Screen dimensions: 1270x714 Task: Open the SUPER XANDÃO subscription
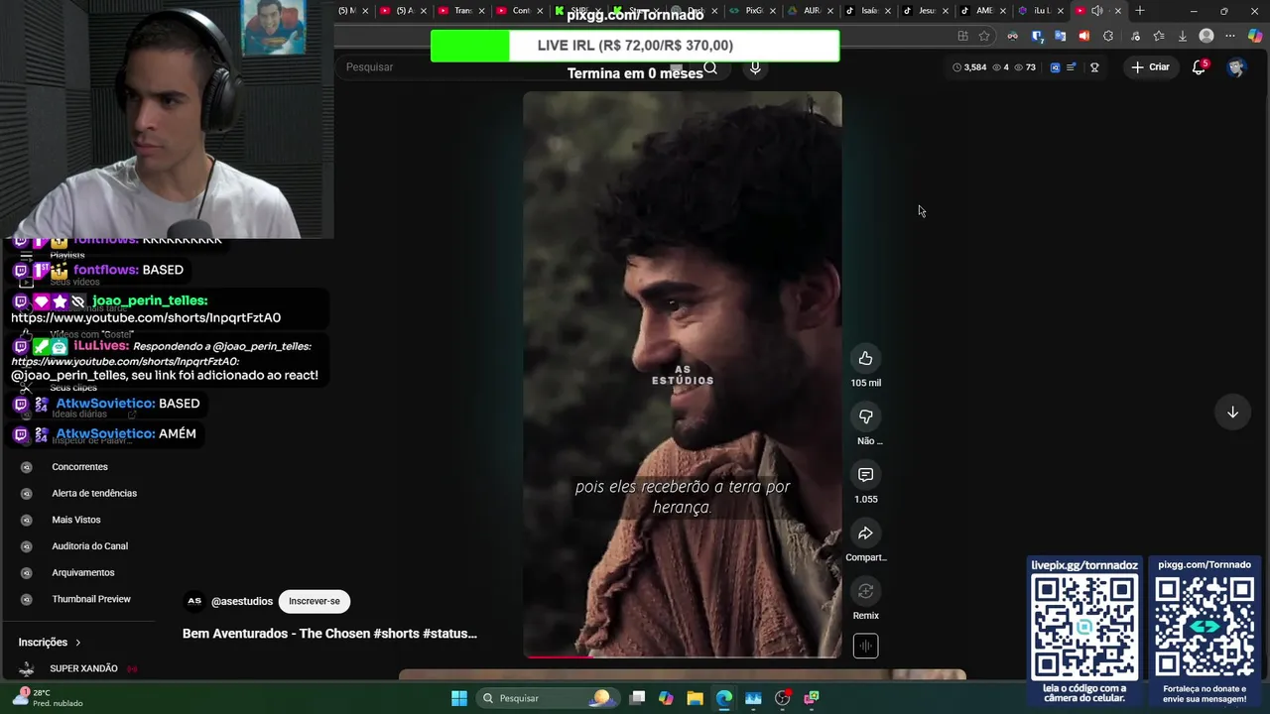pyautogui.click(x=83, y=668)
